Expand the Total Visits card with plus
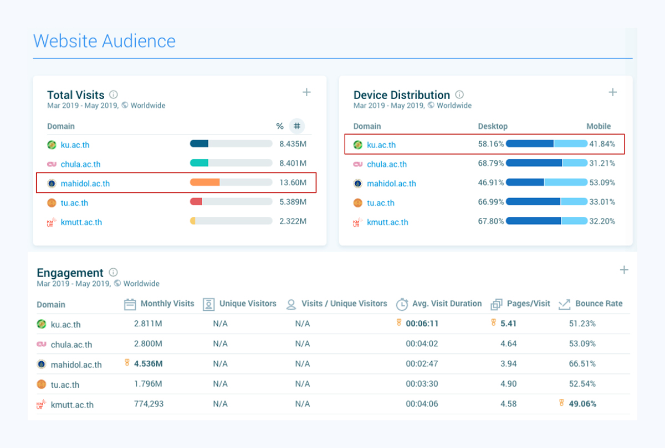This screenshot has height=448, width=665. pyautogui.click(x=306, y=92)
